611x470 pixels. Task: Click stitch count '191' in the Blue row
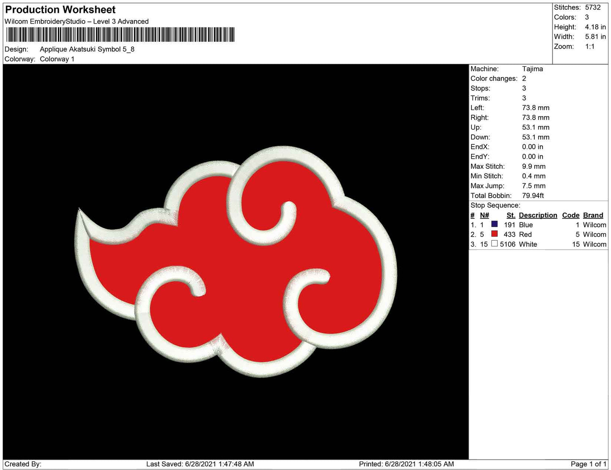click(510, 225)
